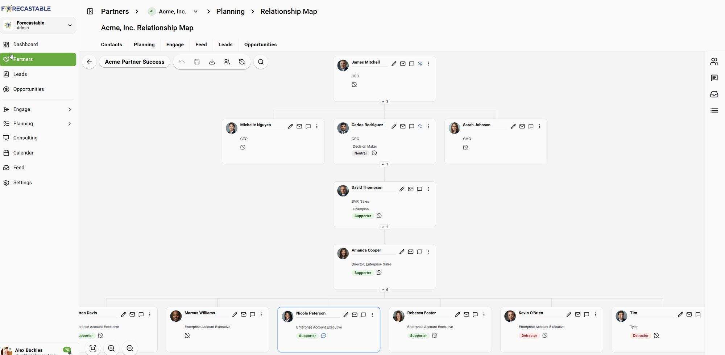Image resolution: width=725 pixels, height=355 pixels.
Task: Click the Partners breadcrumb link
Action: pos(115,12)
